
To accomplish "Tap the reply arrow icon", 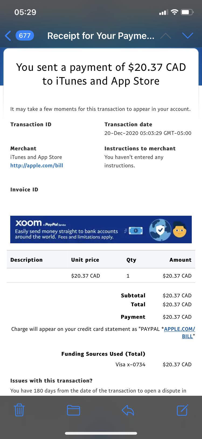I will click(x=128, y=410).
